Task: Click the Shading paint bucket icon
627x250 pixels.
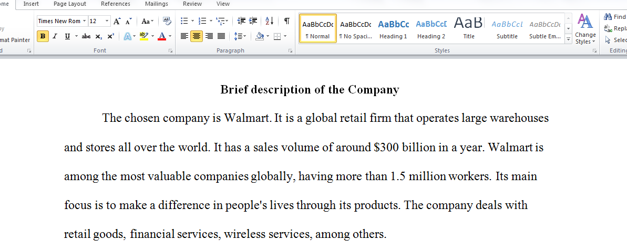Action: (x=260, y=36)
